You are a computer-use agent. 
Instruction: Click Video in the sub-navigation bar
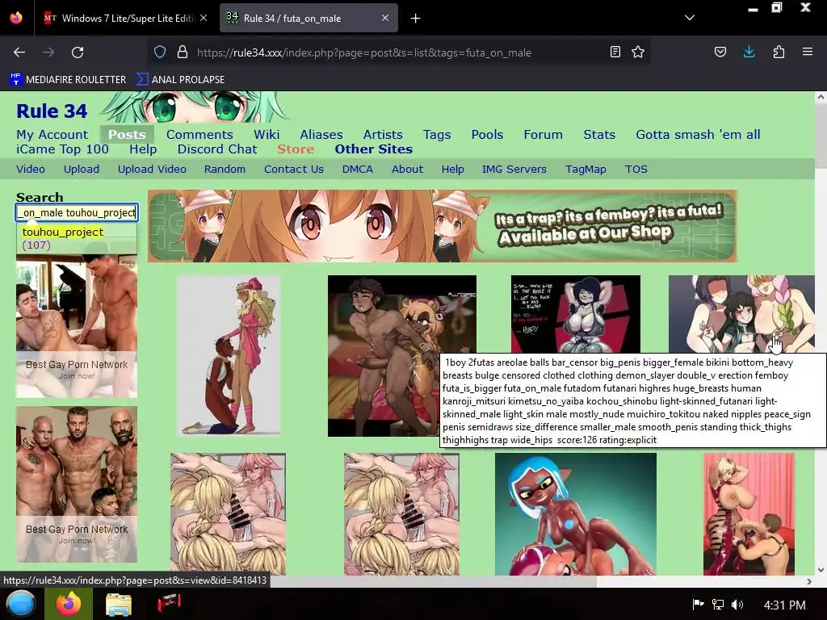(x=31, y=170)
